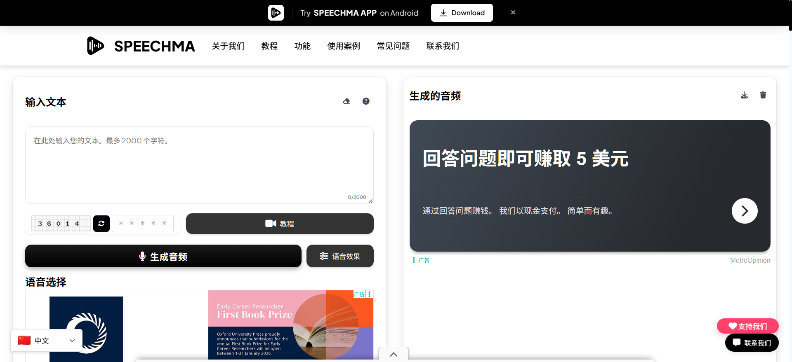Image resolution: width=792 pixels, height=362 pixels.
Task: Click the eraser icon to clear text
Action: click(346, 101)
